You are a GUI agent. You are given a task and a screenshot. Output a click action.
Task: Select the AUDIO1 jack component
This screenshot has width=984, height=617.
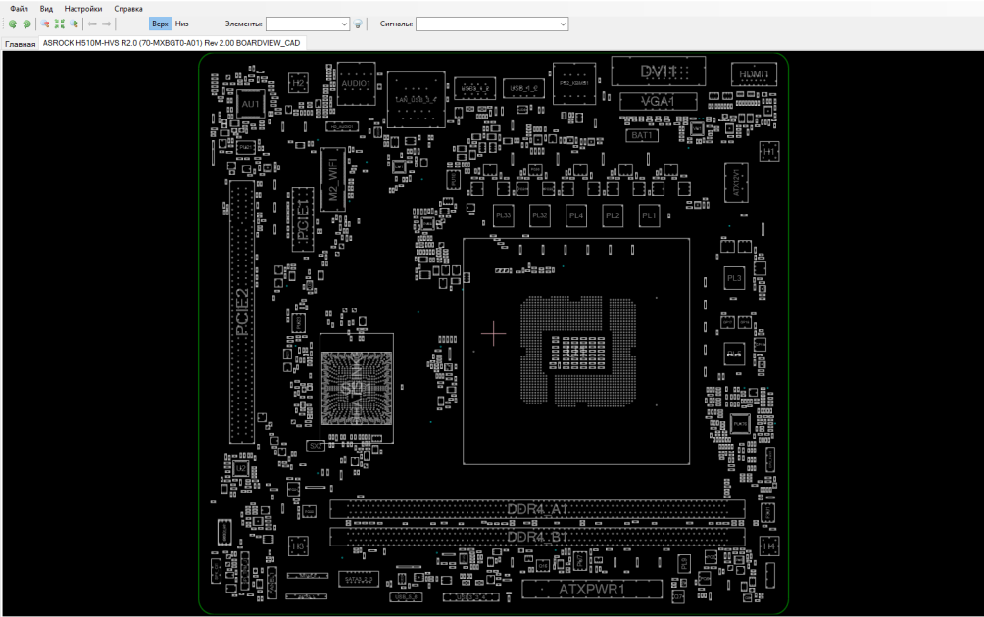(x=356, y=83)
